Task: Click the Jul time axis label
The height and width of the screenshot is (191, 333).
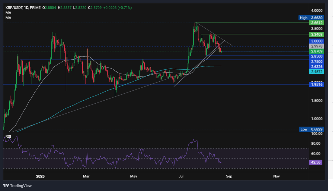Action: (x=181, y=176)
